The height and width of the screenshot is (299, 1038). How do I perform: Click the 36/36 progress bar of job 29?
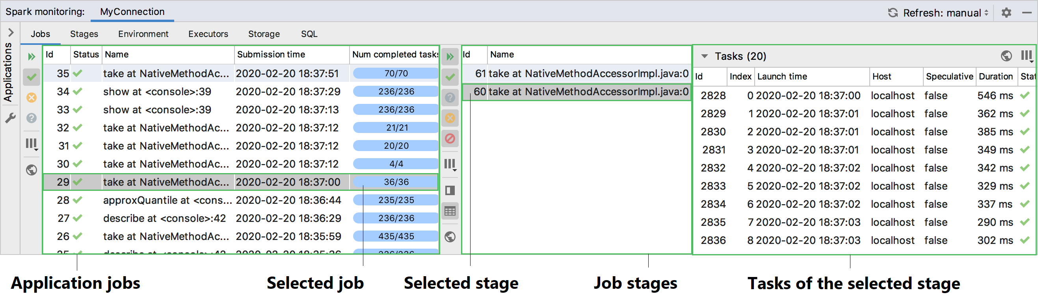tap(396, 182)
